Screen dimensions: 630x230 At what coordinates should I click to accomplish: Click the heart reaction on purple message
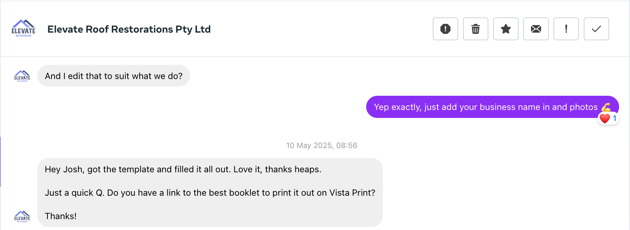pyautogui.click(x=604, y=119)
